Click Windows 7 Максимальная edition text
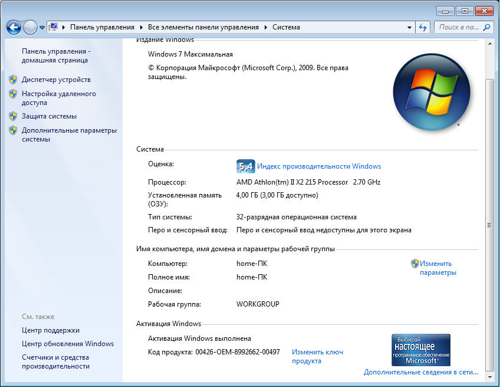Screen dimensions: 500x388 [x=190, y=54]
